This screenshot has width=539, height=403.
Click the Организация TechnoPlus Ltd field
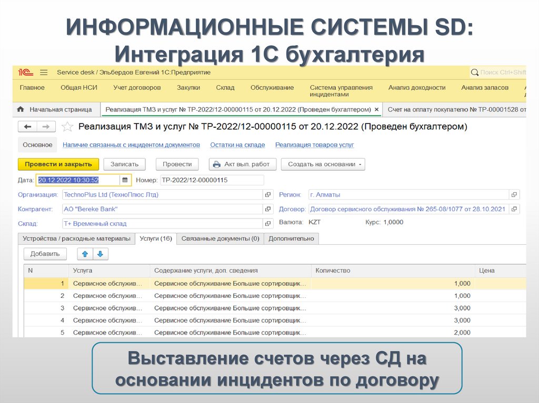click(x=163, y=194)
